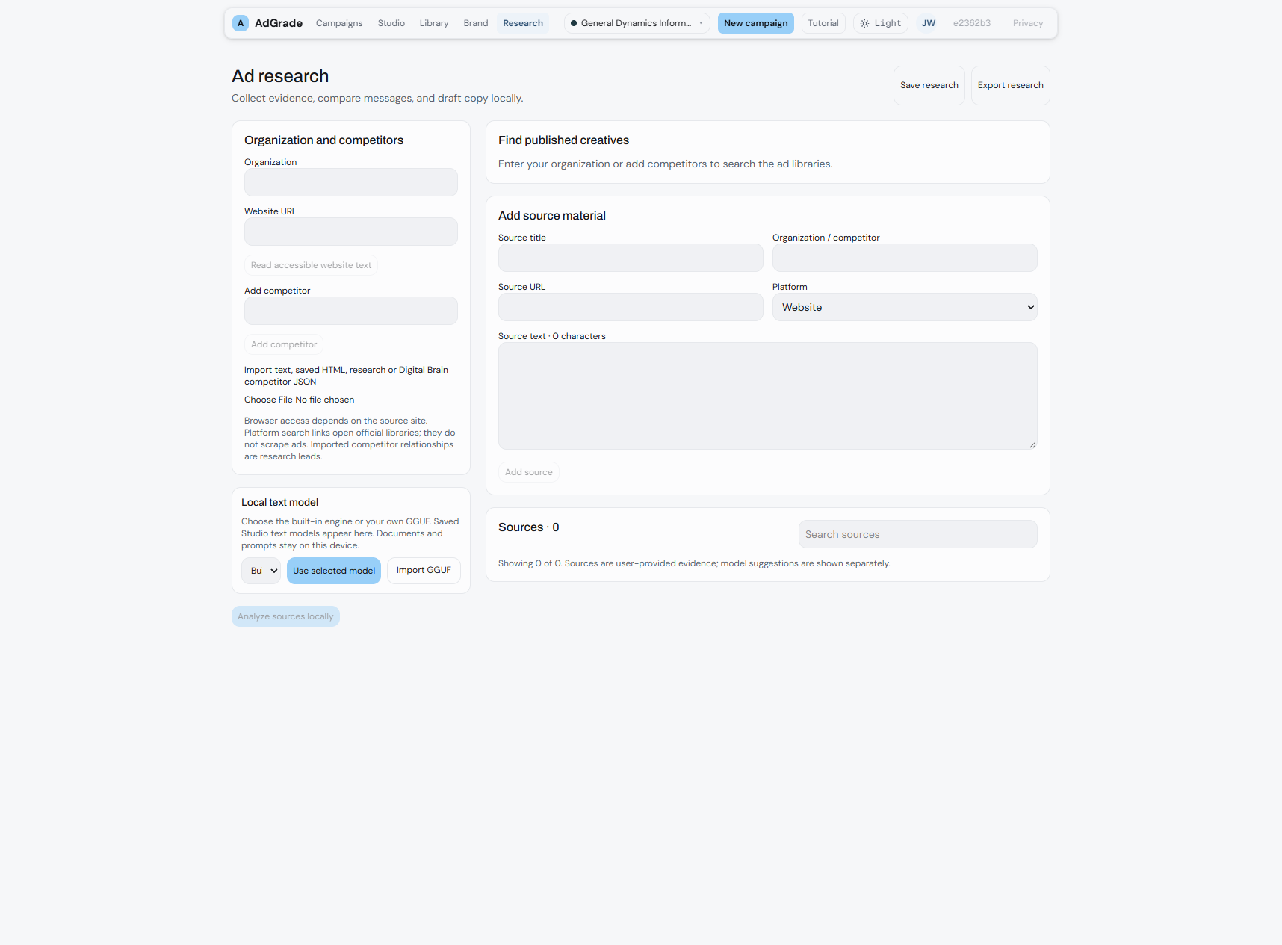Go to the Campaigns tab

click(339, 23)
